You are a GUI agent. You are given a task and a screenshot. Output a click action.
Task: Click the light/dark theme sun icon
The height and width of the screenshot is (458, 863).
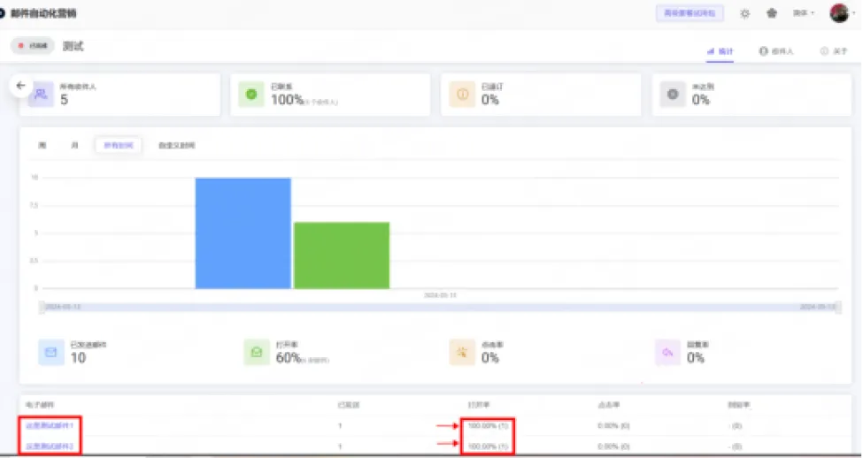(745, 13)
